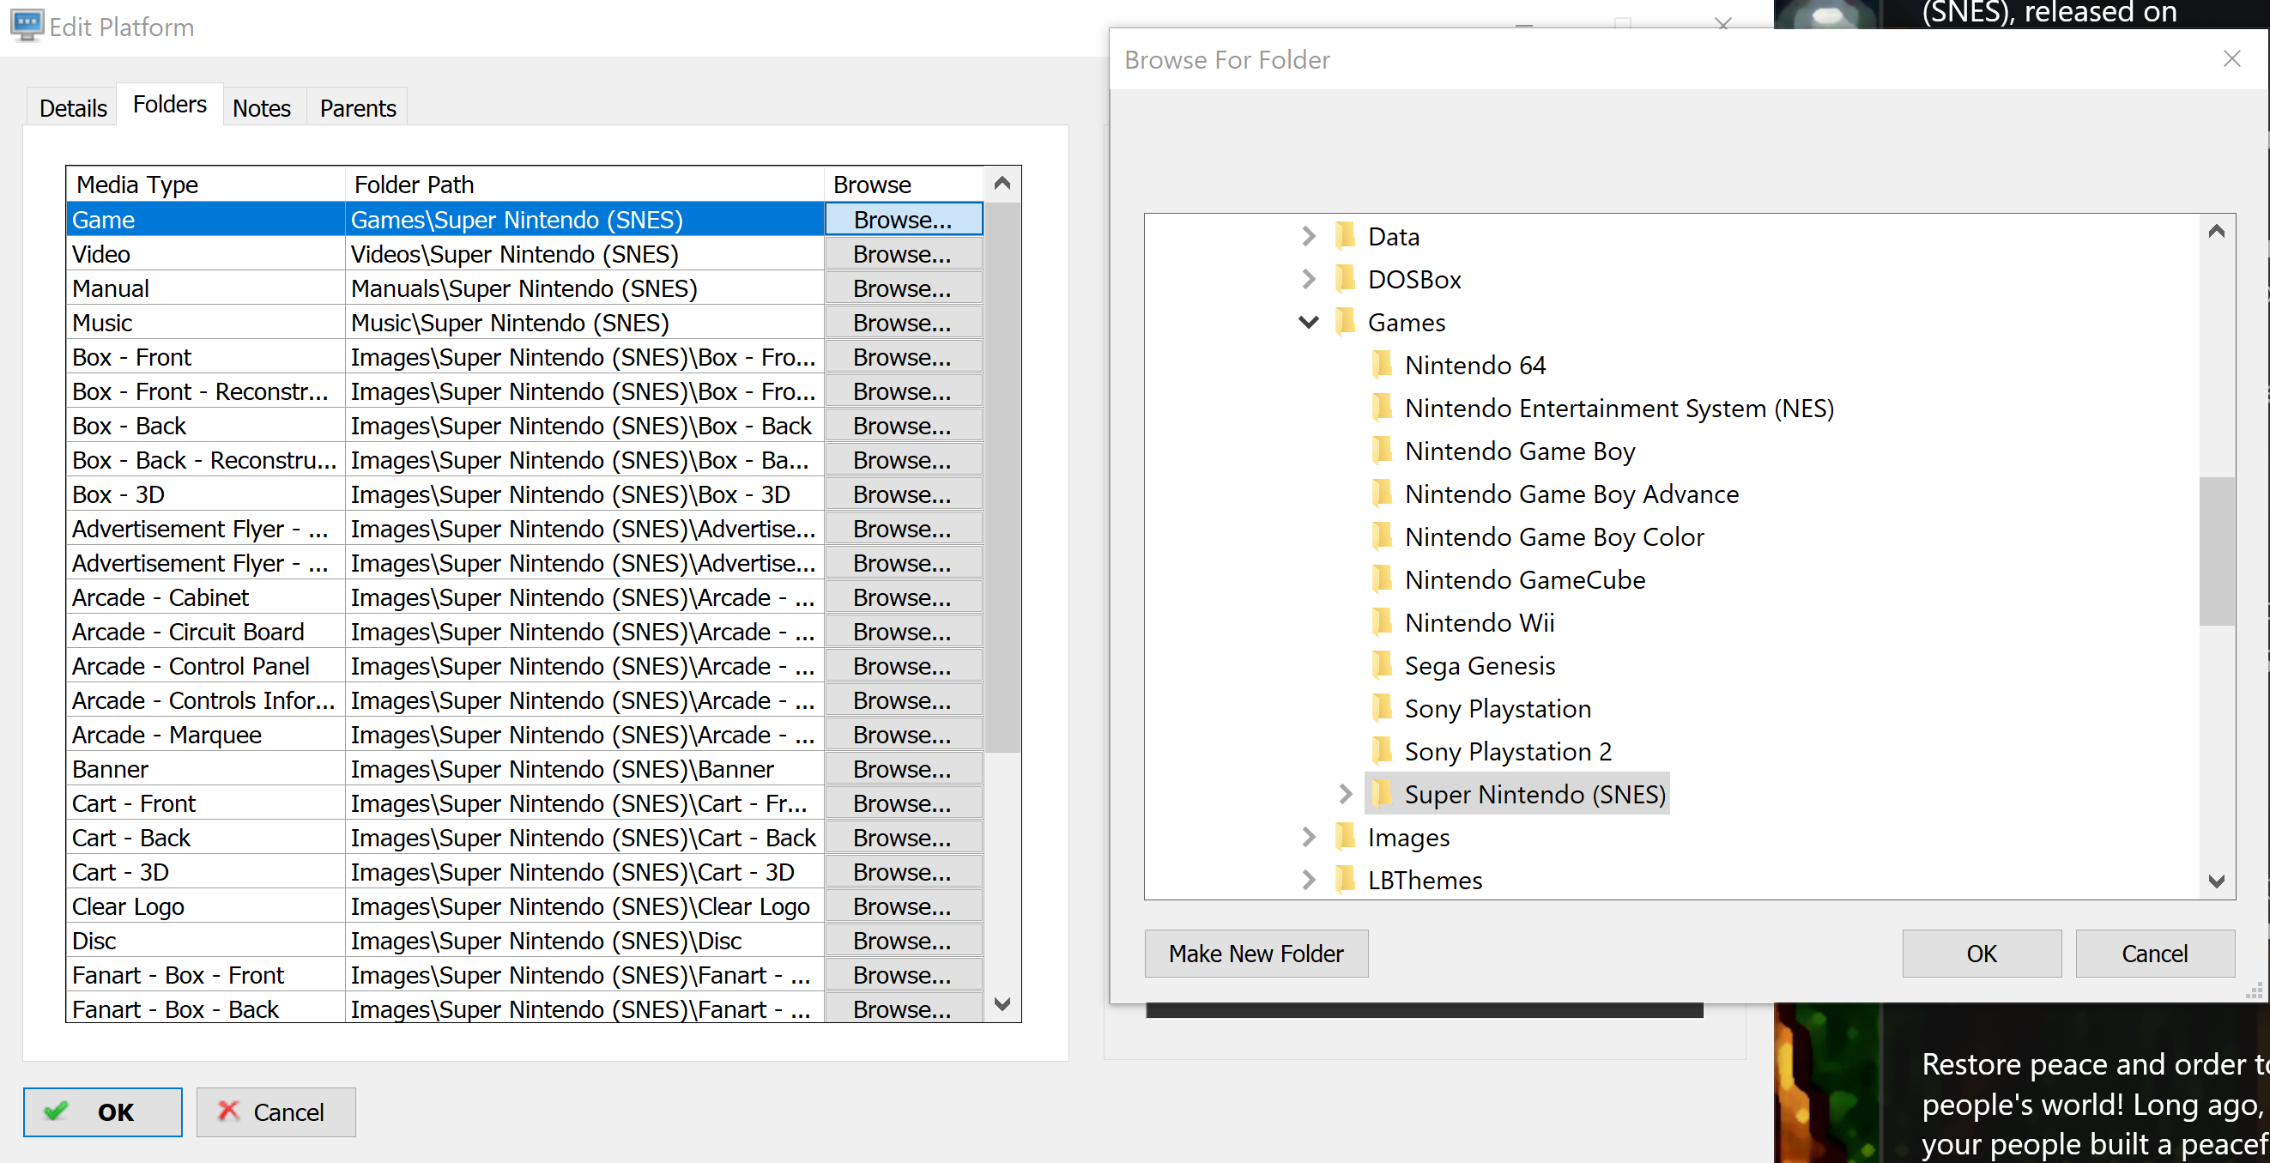Select the Nintendo GameCube folder
The image size is (2270, 1163).
click(x=1524, y=579)
